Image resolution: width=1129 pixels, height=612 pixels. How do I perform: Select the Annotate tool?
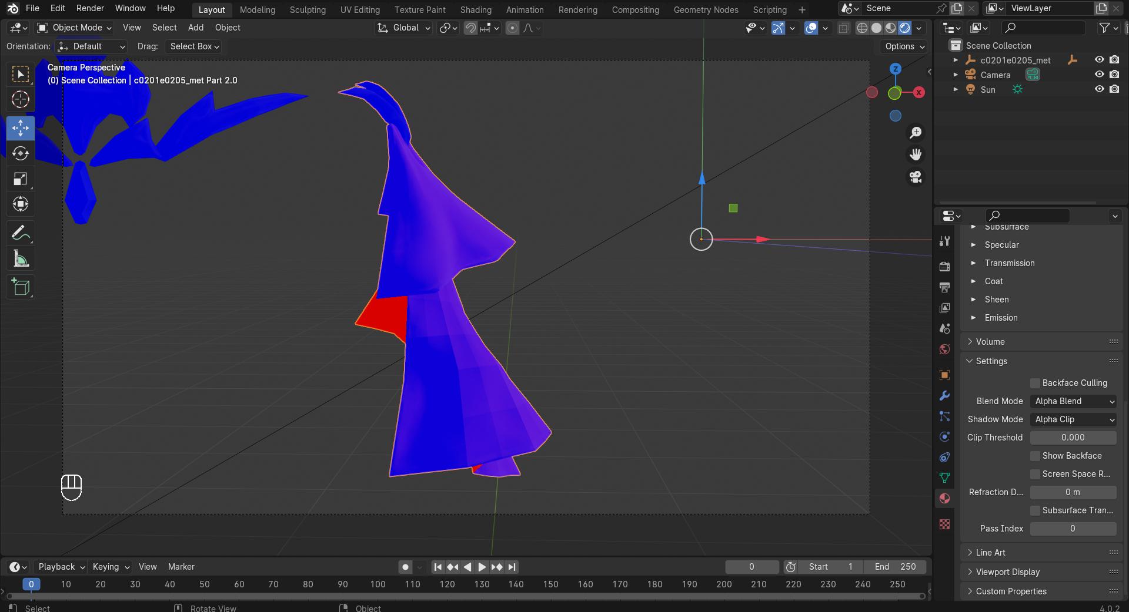21,233
